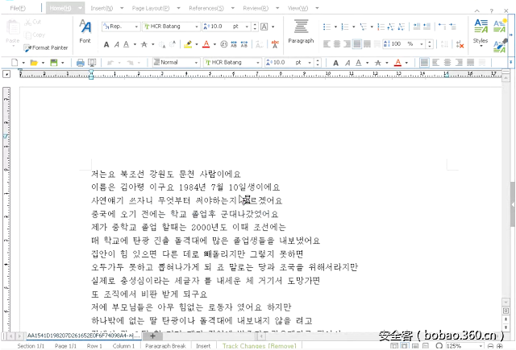Click the new style star icon
This screenshot has height=350, width=516.
coord(500,26)
